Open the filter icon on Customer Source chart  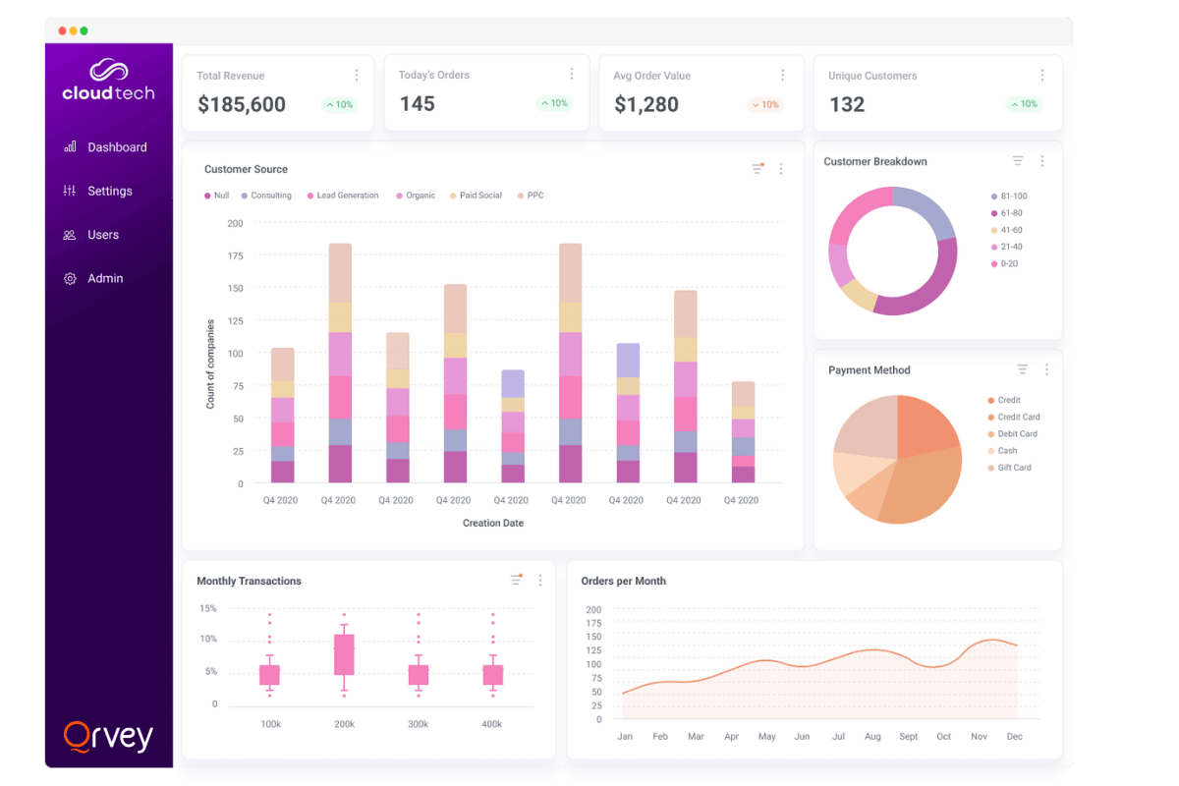(x=757, y=168)
